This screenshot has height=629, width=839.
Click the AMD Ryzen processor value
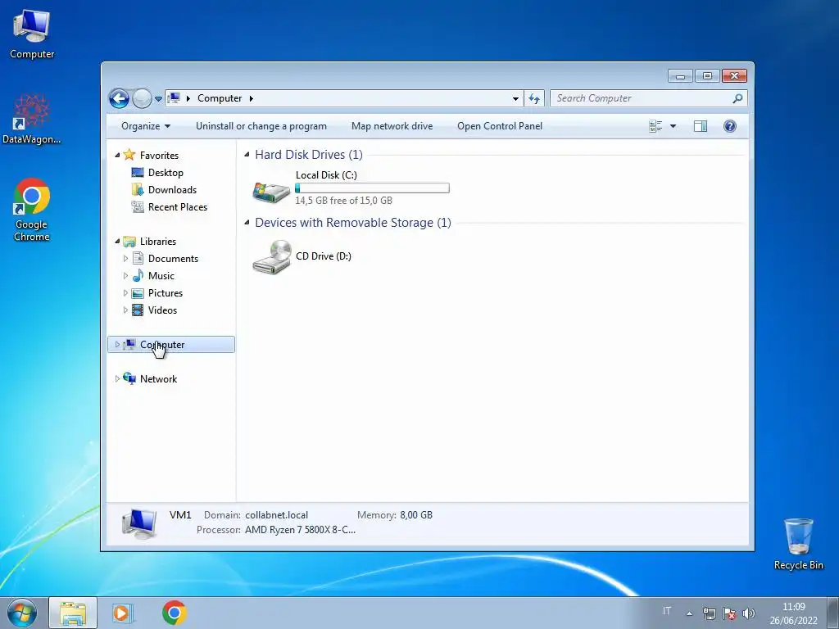coord(300,530)
